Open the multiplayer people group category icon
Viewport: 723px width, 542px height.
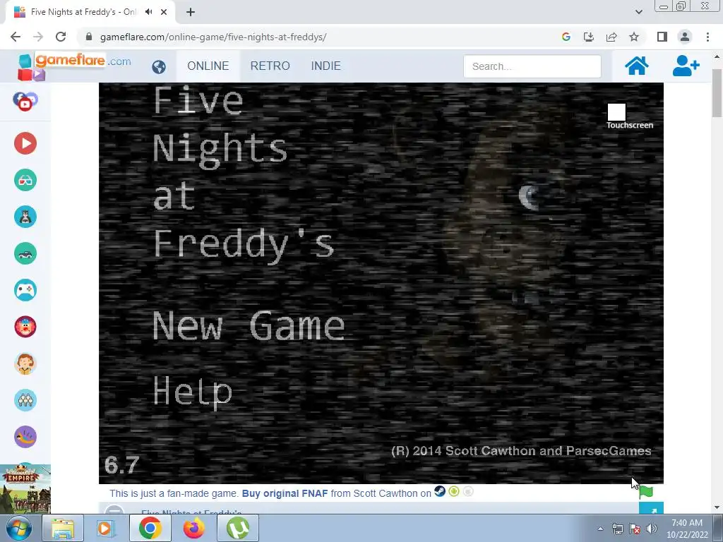pyautogui.click(x=25, y=400)
